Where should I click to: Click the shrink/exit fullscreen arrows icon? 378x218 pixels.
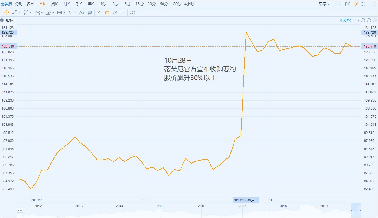363,4
